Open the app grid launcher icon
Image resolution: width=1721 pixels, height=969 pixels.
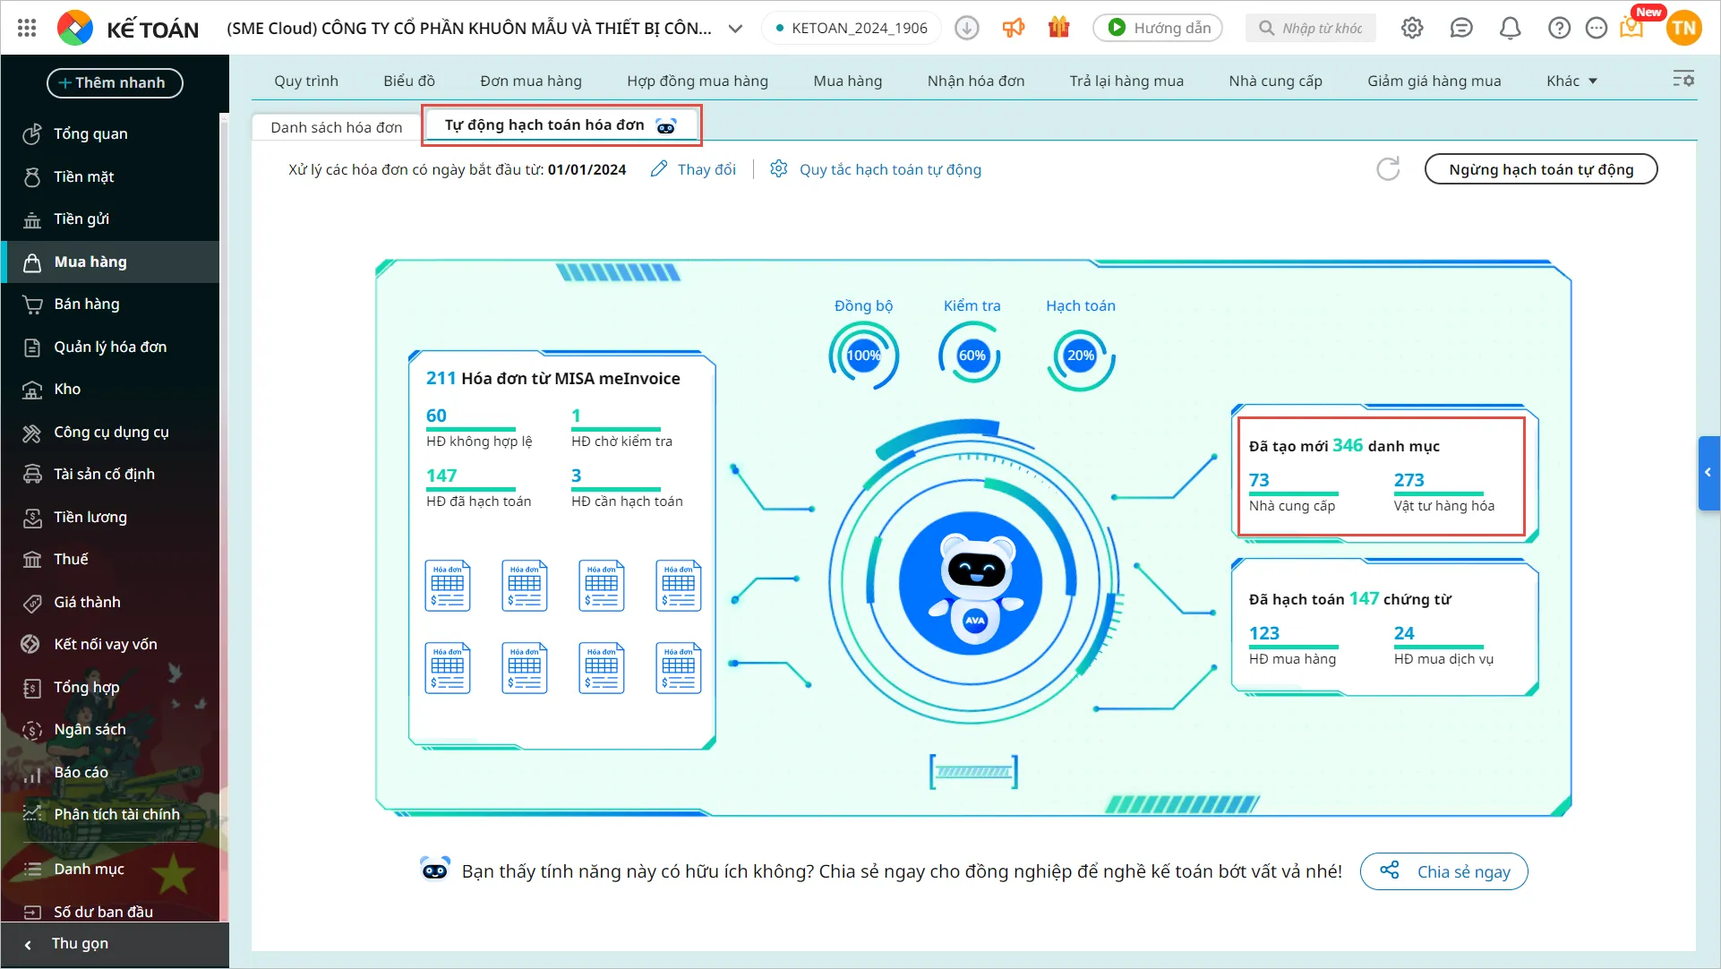pos(27,28)
